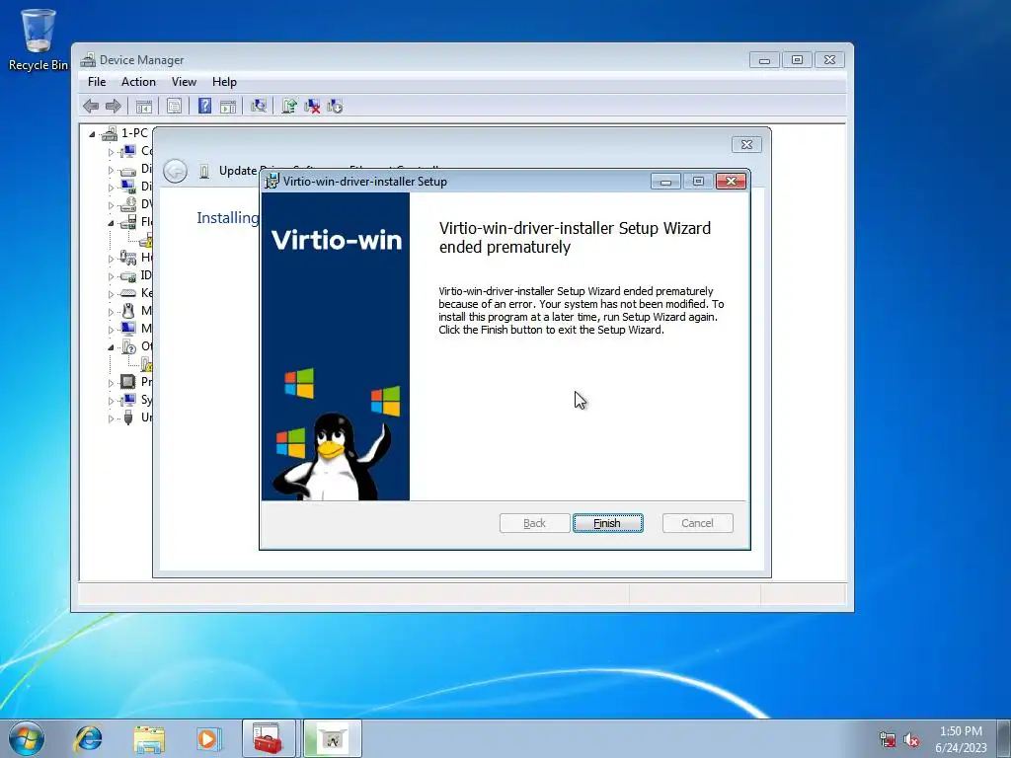Click Disable device icon with down arrow
The image size is (1011, 758).
335,106
